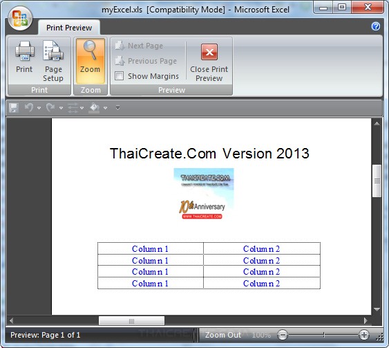This screenshot has height=348, width=389.
Task: Enable the Show Margins checkbox
Action: (x=119, y=76)
